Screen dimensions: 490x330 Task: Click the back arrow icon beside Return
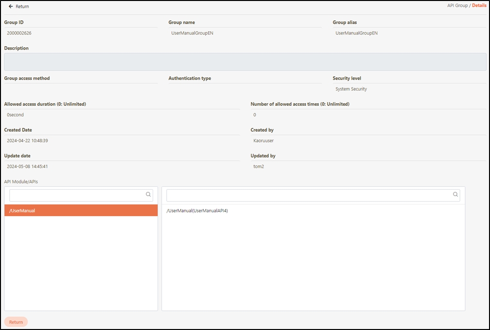[11, 6]
